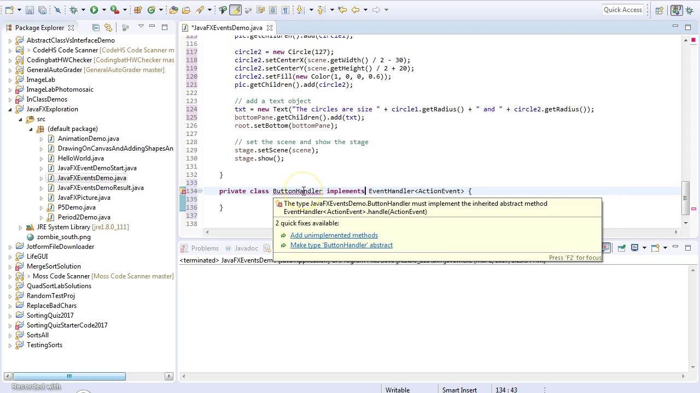Click the New Java Package icon
The width and height of the screenshot is (700, 393).
pos(138,10)
